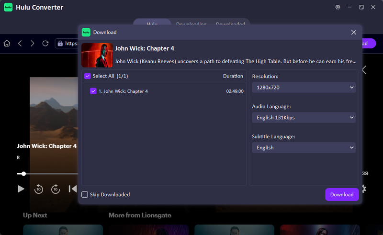The height and width of the screenshot is (235, 383).
Task: Uncheck John Wick: Chapter 4 item checkbox
Action: pos(93,91)
